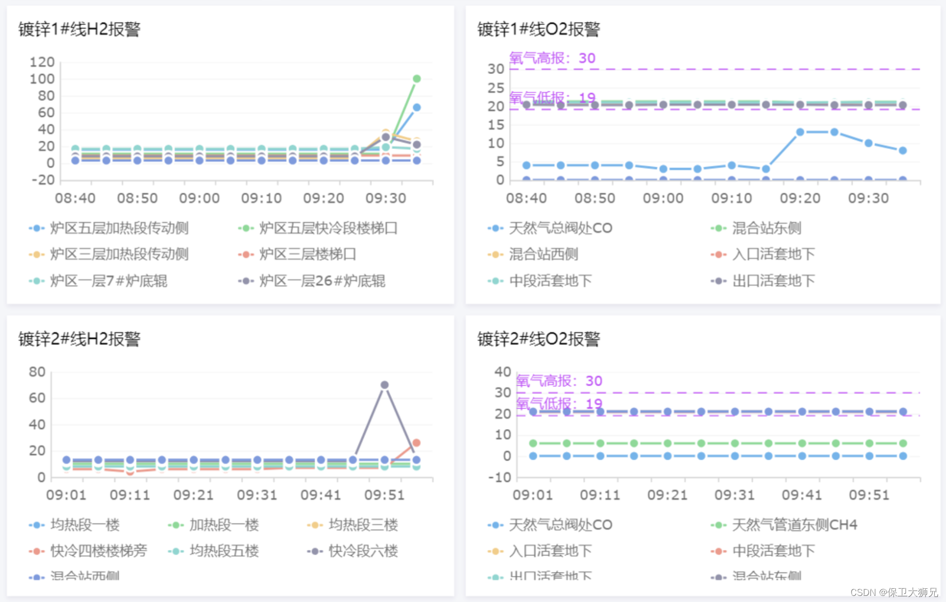
Task: Toggle 入口活套地下 in 镀锌1#线O2报警 legend
Action: [763, 254]
